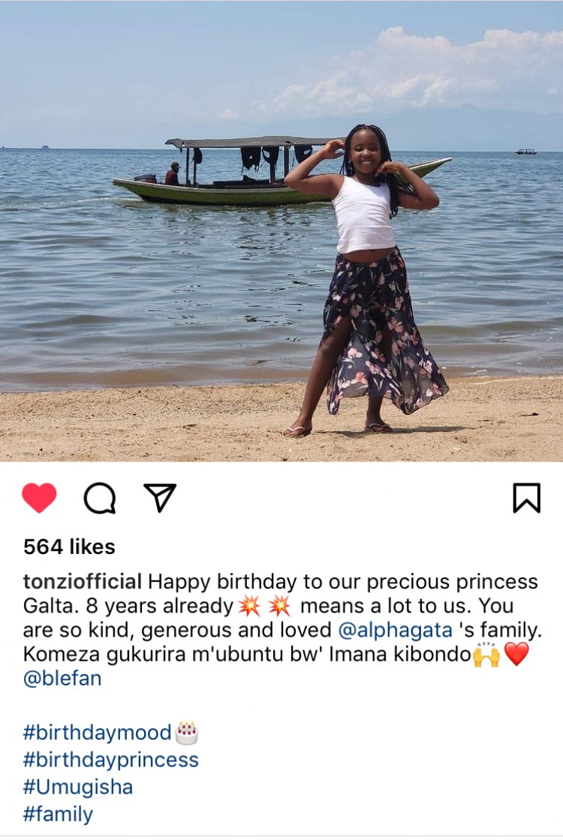Tap the cloudy sky area of photo
The image size is (563, 840).
point(281,70)
